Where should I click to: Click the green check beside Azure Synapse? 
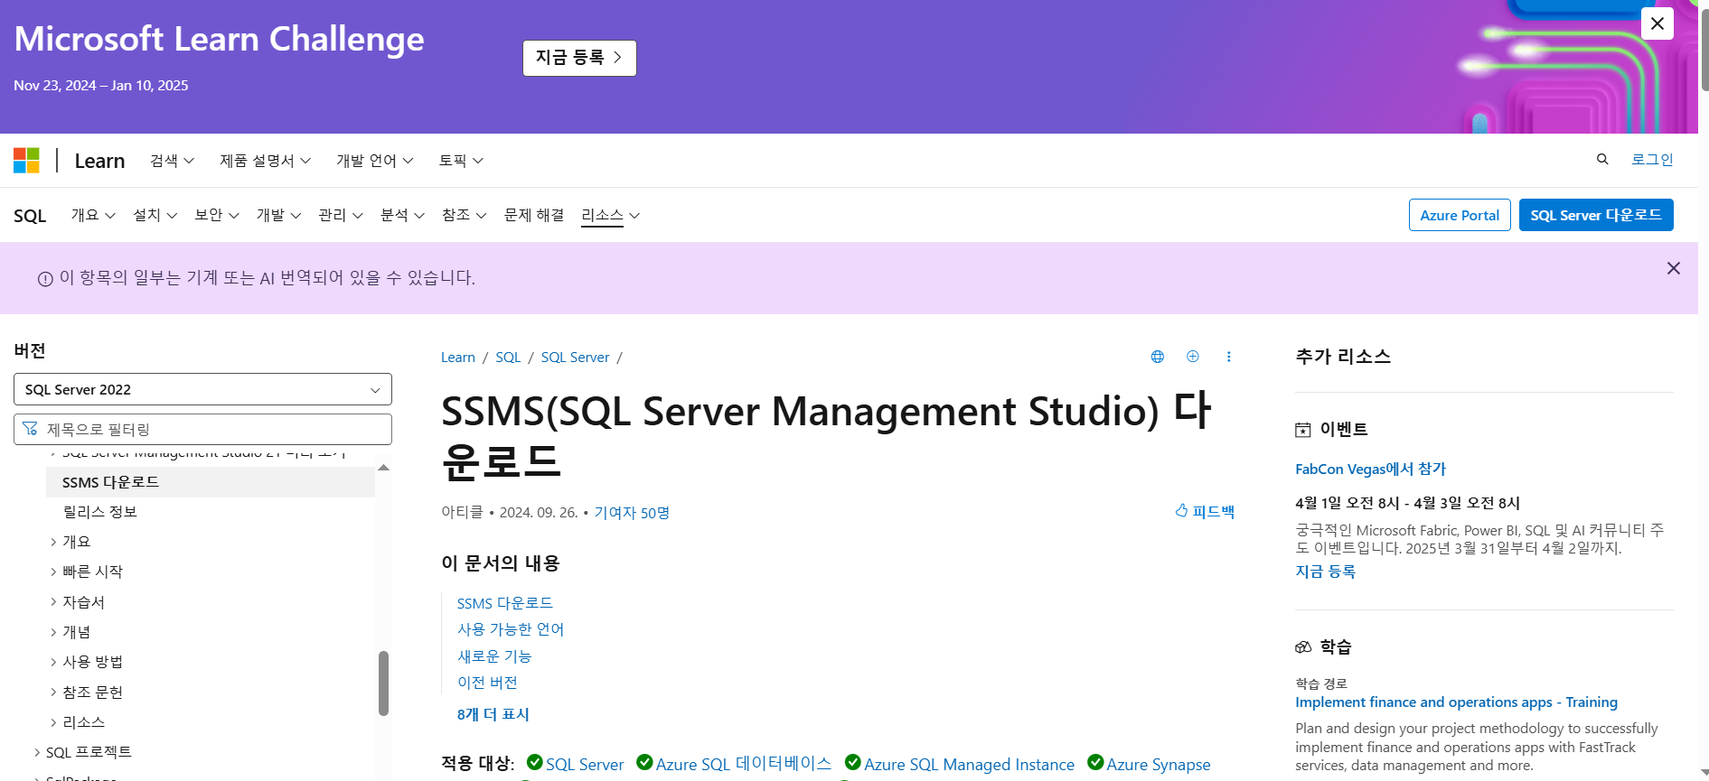click(x=1095, y=763)
